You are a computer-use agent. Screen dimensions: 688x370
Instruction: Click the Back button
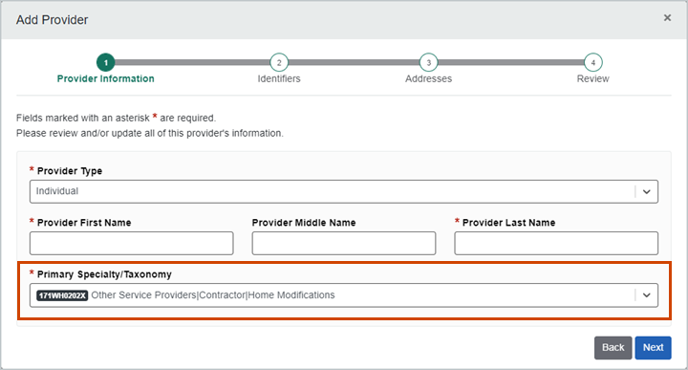point(613,348)
